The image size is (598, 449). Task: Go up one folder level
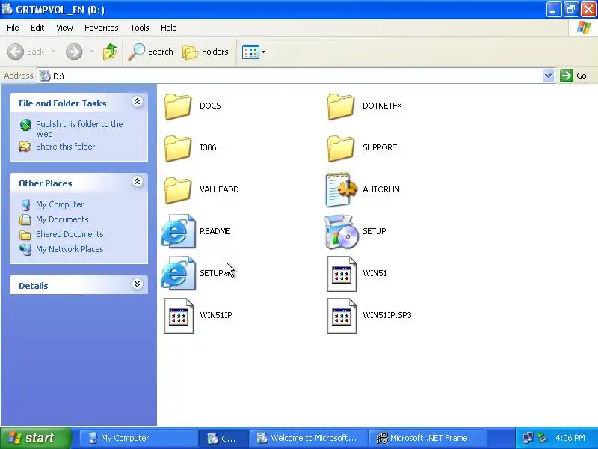(x=110, y=52)
